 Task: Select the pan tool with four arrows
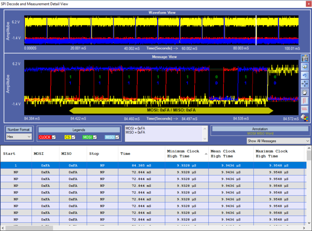305,83
